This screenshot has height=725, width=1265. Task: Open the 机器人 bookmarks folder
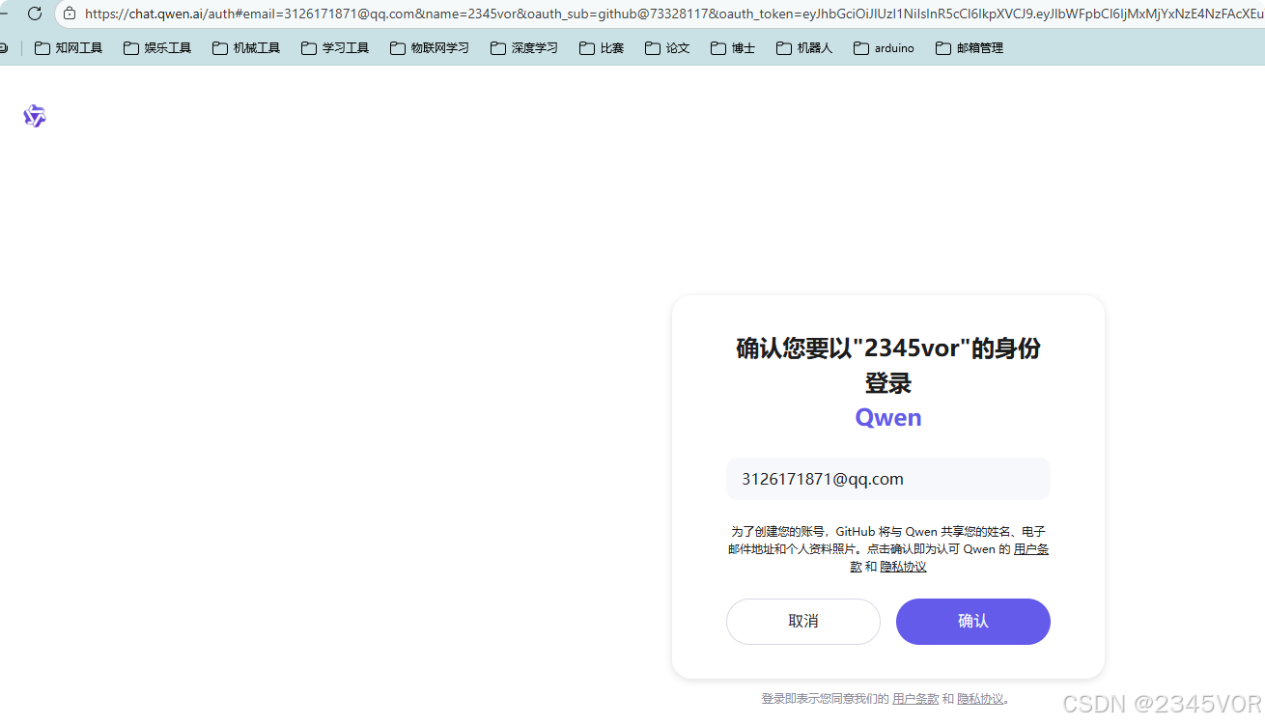[814, 47]
